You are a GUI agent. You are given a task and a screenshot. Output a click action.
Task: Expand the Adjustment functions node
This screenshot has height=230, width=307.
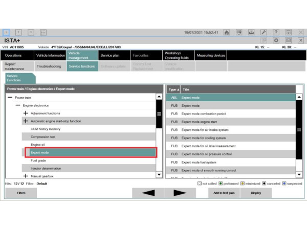26,113
